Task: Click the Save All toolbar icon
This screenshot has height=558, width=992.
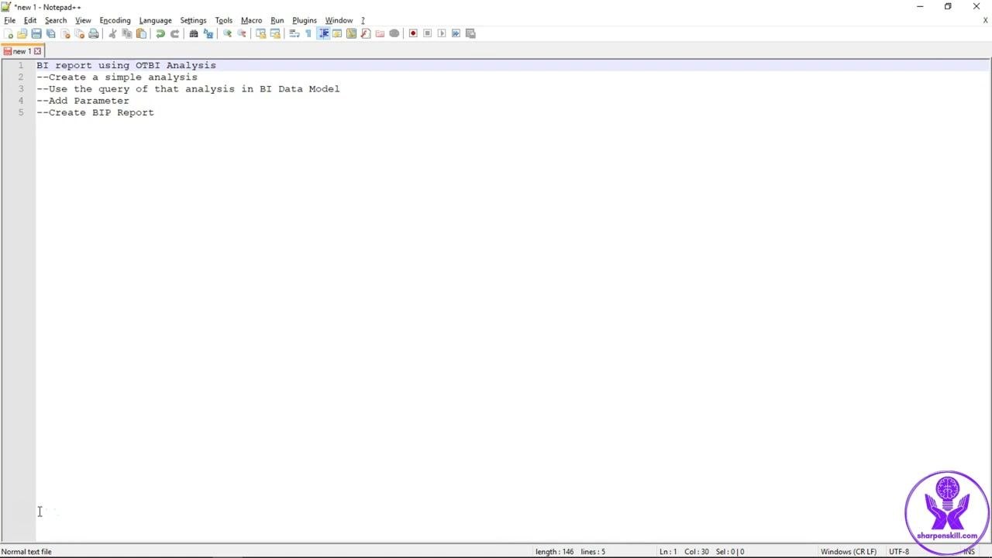Action: pyautogui.click(x=51, y=33)
